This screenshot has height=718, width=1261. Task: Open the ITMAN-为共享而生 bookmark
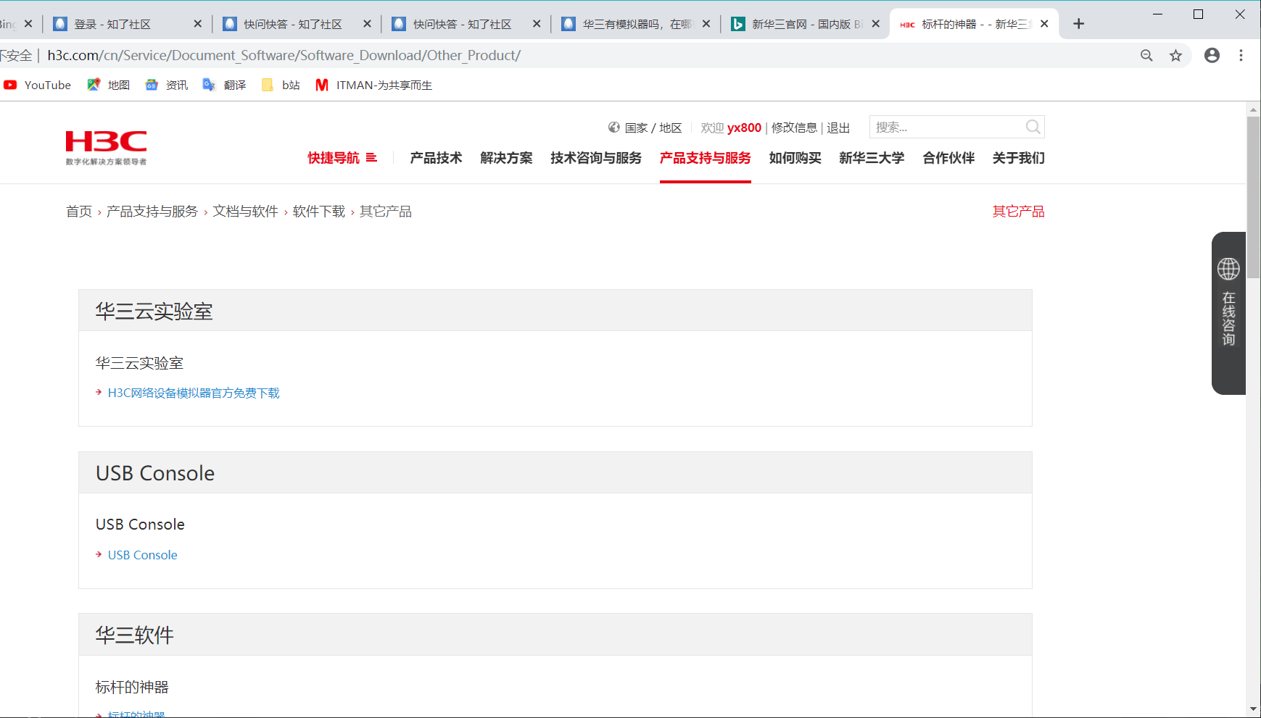coord(373,85)
